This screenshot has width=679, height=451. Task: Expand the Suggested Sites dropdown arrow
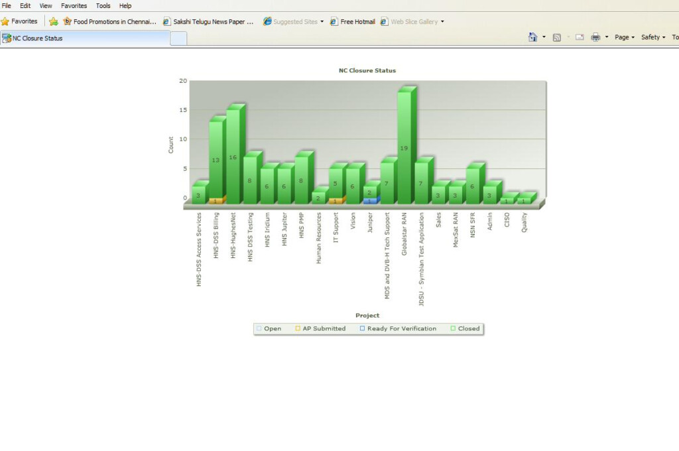pos(322,21)
